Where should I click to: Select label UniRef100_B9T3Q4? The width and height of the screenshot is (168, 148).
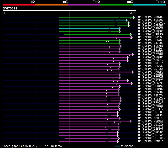pyautogui.click(x=151, y=49)
